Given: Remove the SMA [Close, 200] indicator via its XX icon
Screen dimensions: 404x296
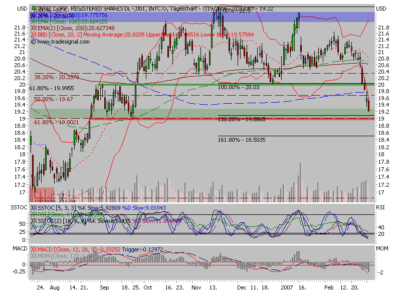Looking at the screenshot, I should 33,15.
